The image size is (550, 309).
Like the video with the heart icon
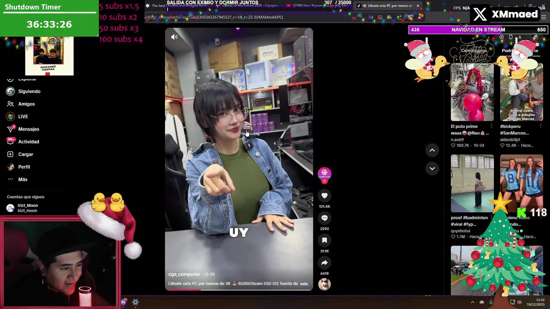[324, 196]
